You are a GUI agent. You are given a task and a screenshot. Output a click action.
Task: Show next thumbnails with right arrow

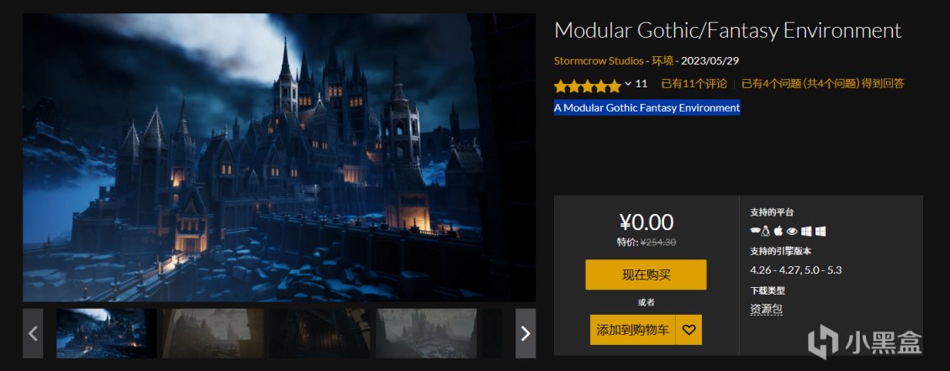coord(525,333)
